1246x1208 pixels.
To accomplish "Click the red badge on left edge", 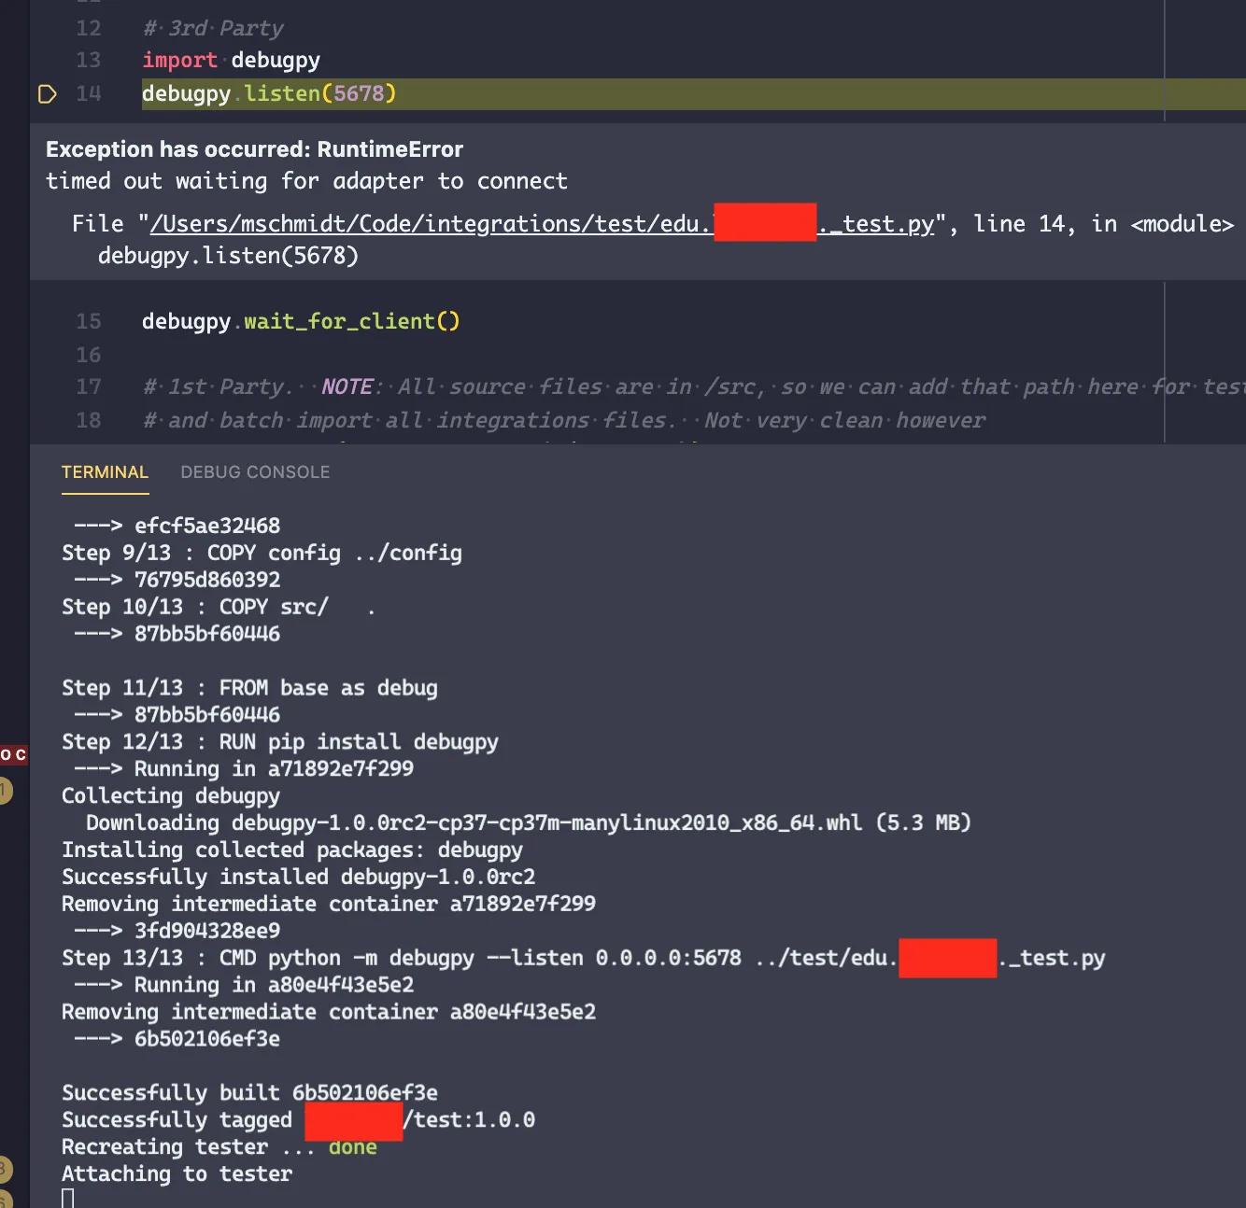I will click(14, 754).
